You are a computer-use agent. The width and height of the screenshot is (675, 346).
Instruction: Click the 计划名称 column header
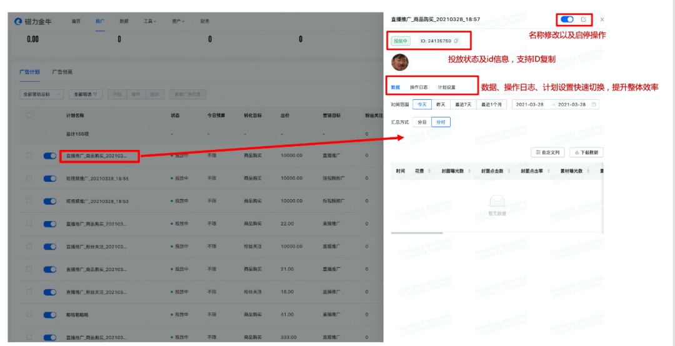coord(75,116)
